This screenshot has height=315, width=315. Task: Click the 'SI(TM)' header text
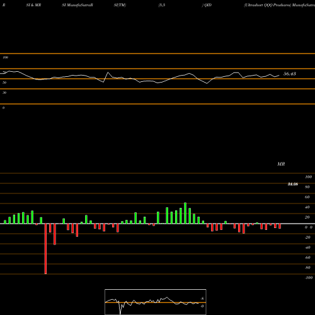(120, 5)
